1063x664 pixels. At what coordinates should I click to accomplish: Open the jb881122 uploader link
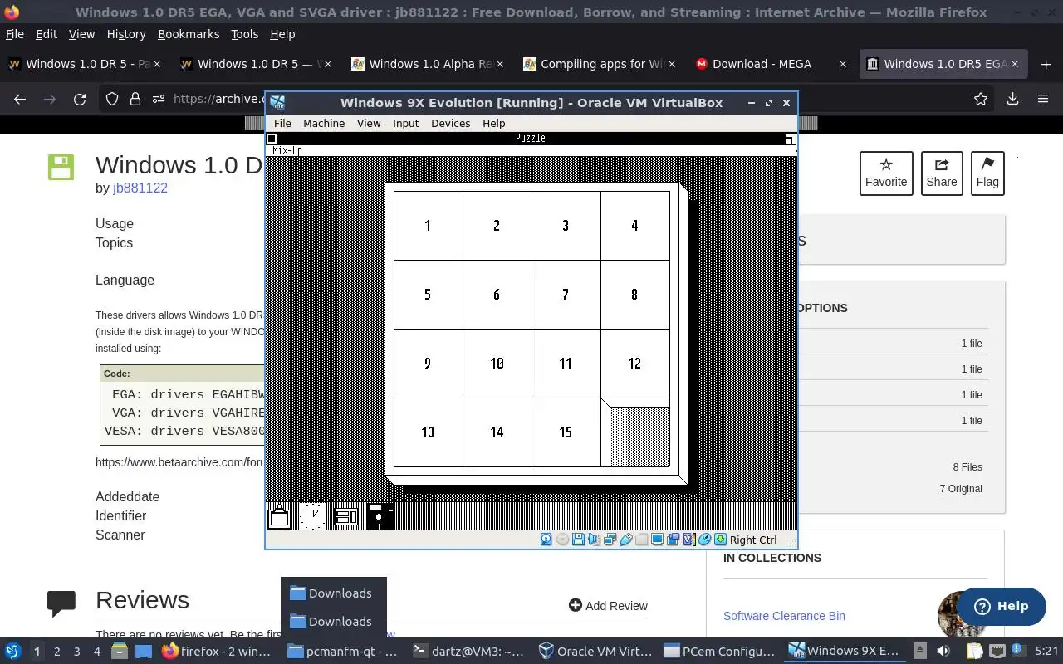point(140,188)
